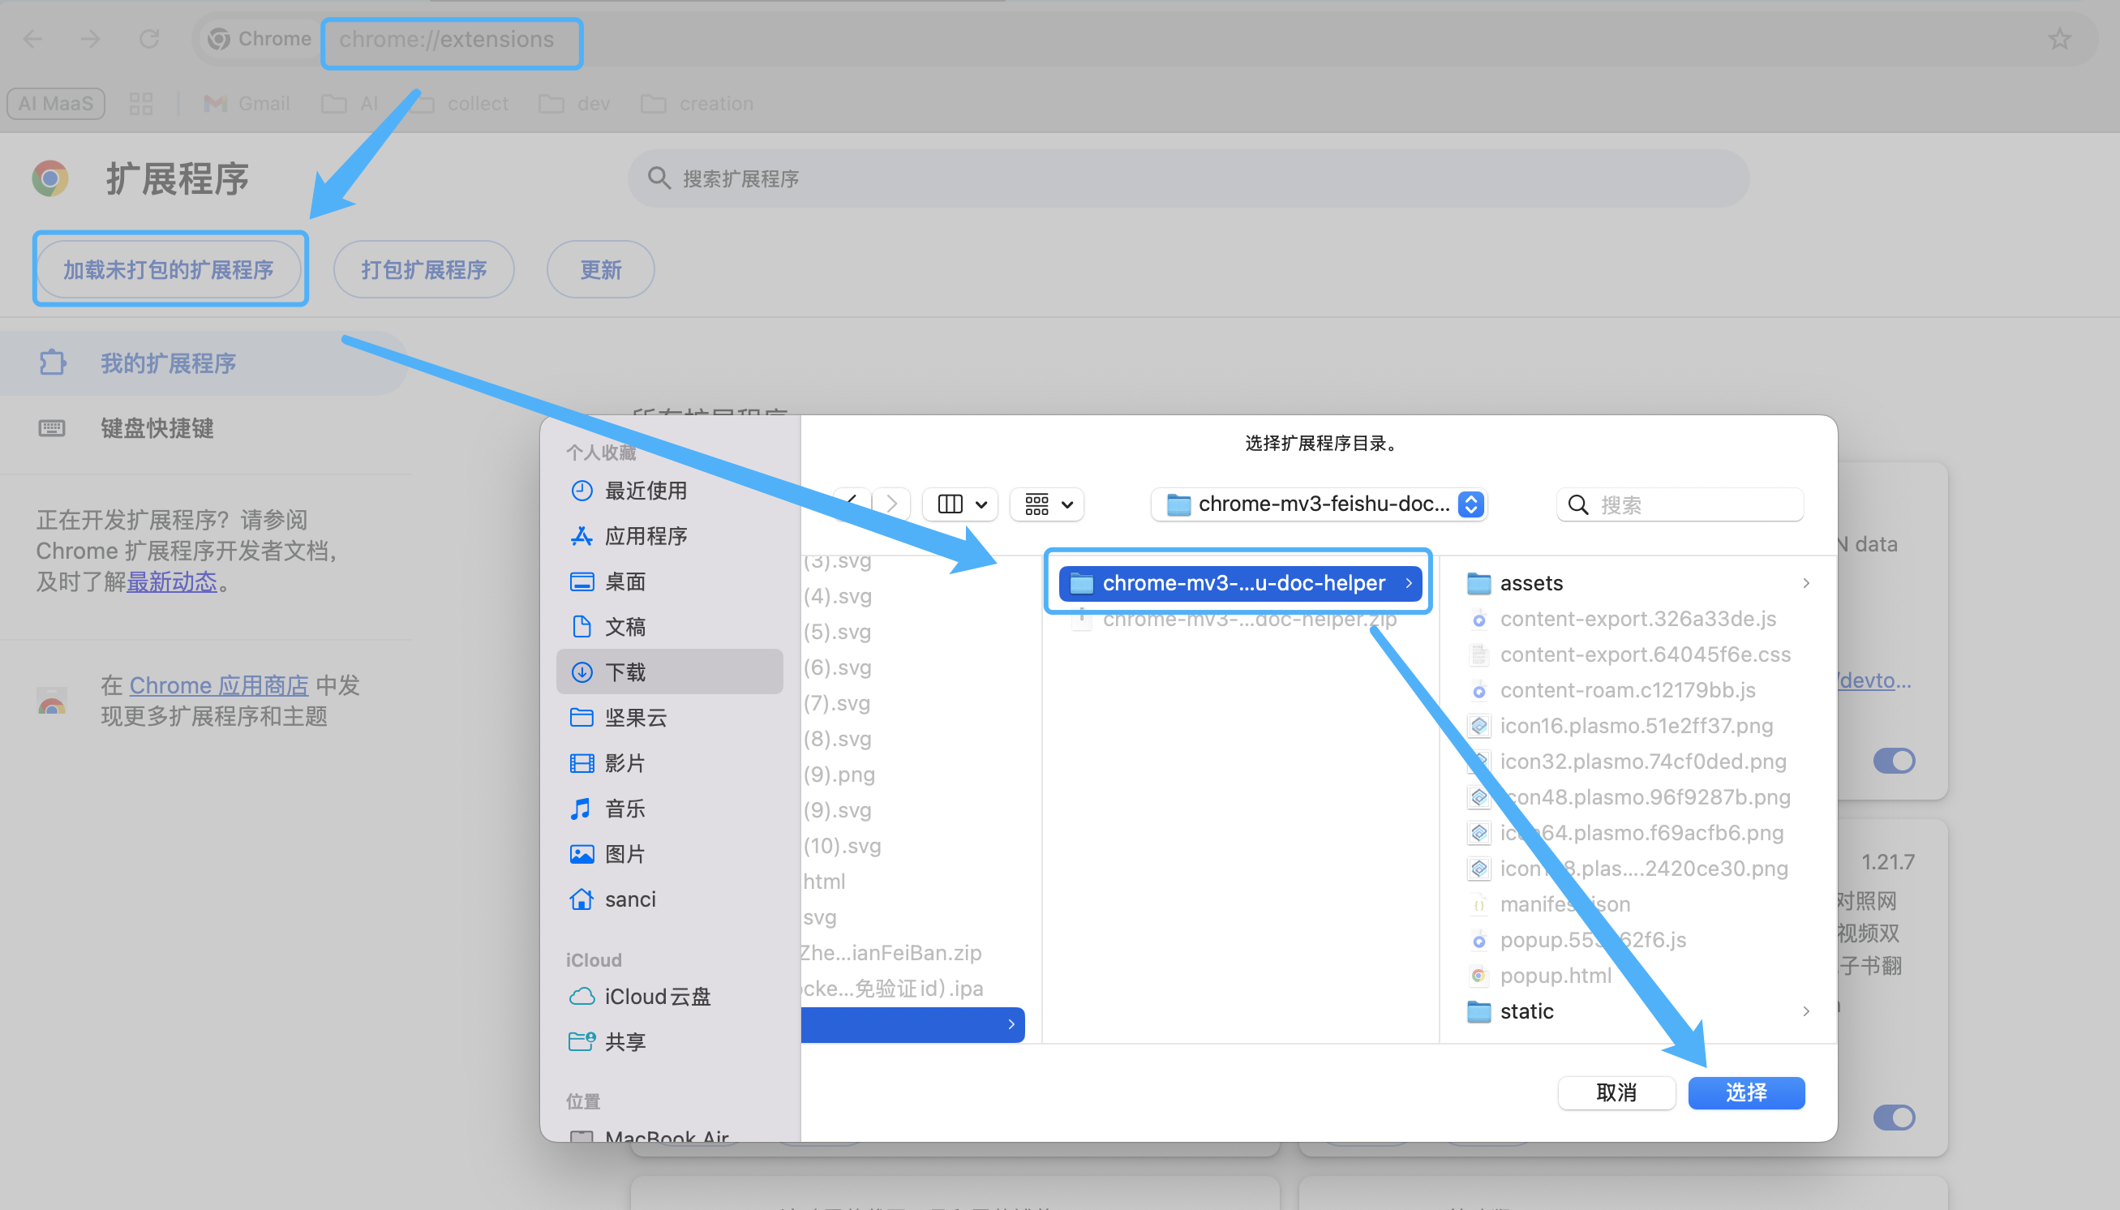This screenshot has height=1210, width=2120.
Task: Expand the static folder chevron
Action: (x=1805, y=1011)
